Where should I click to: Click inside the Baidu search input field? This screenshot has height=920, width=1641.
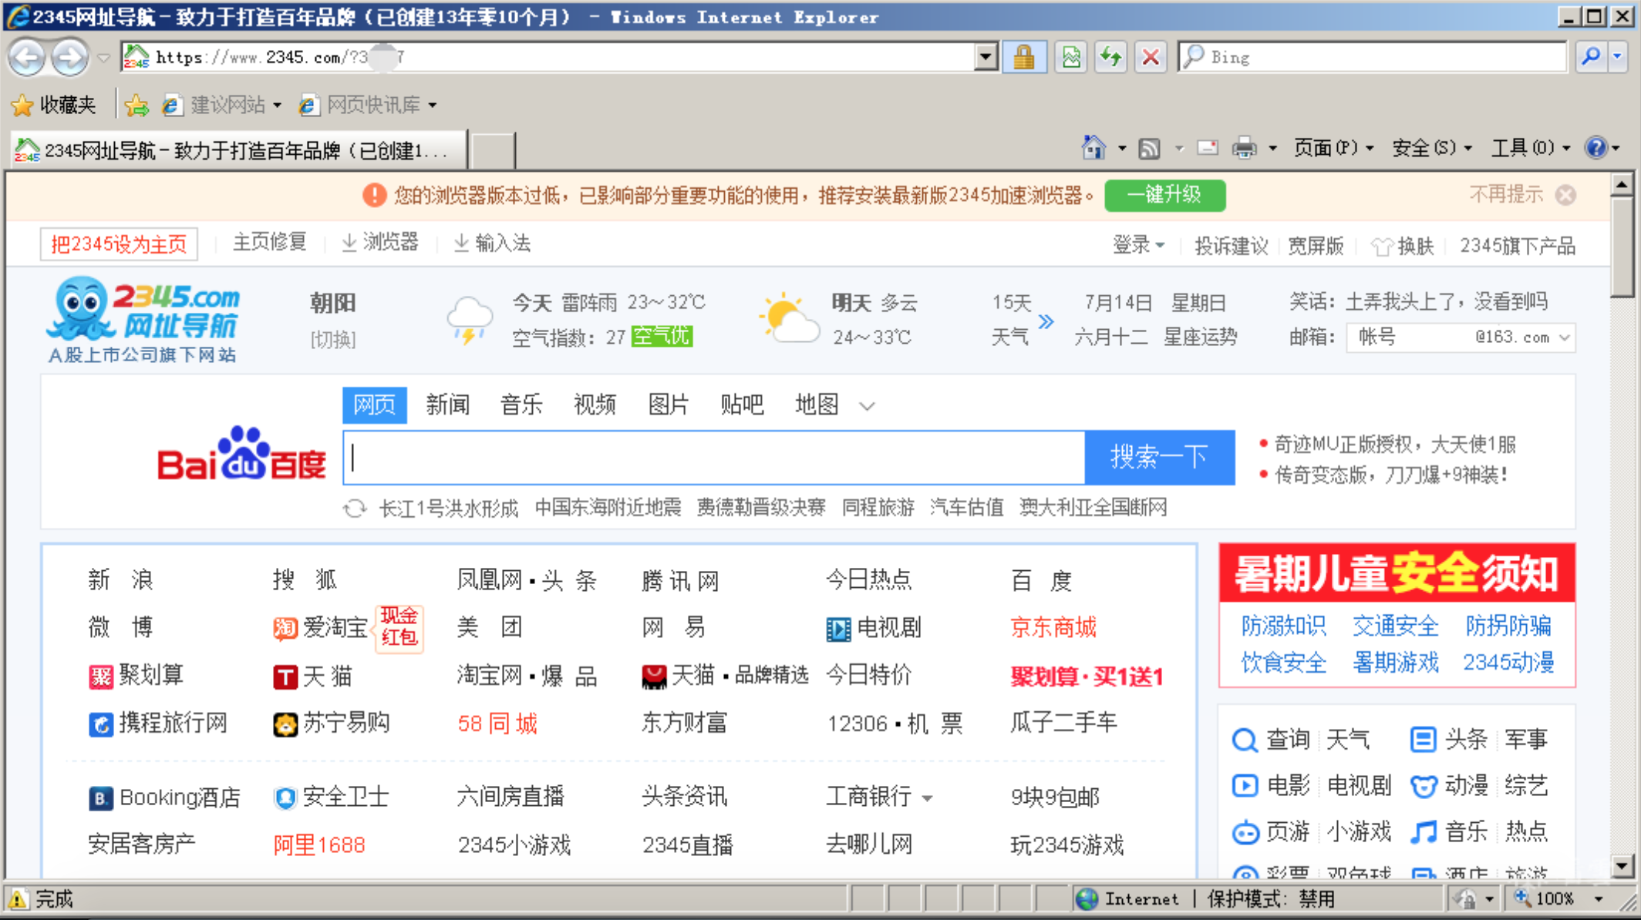(x=713, y=458)
